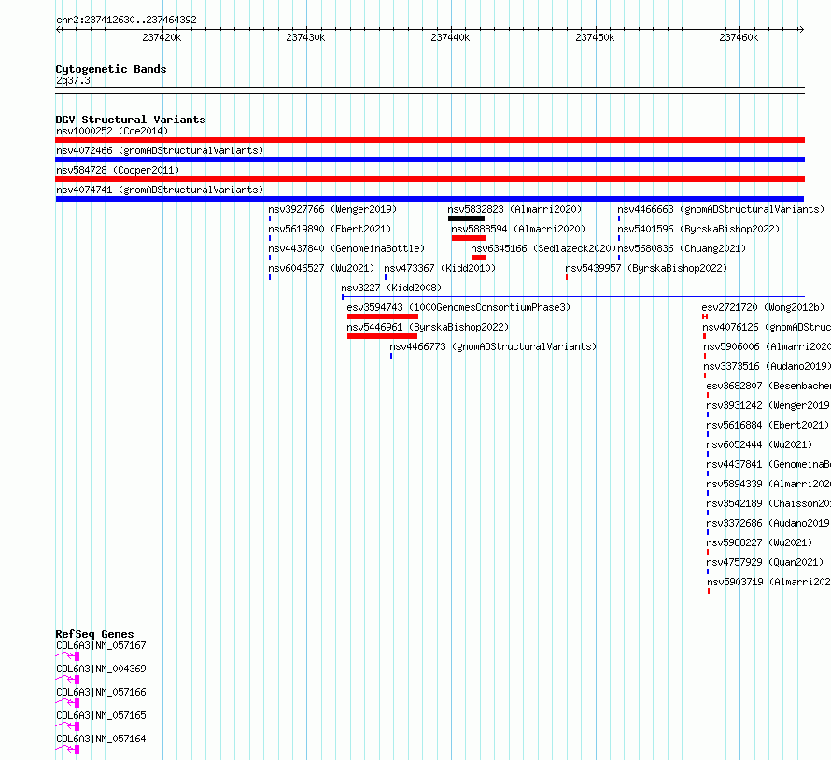Click the black bar under nsv5832823
831x760 pixels.
point(466,218)
